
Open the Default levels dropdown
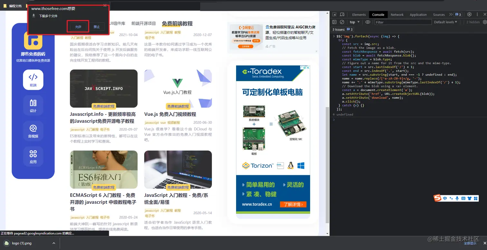click(x=446, y=22)
